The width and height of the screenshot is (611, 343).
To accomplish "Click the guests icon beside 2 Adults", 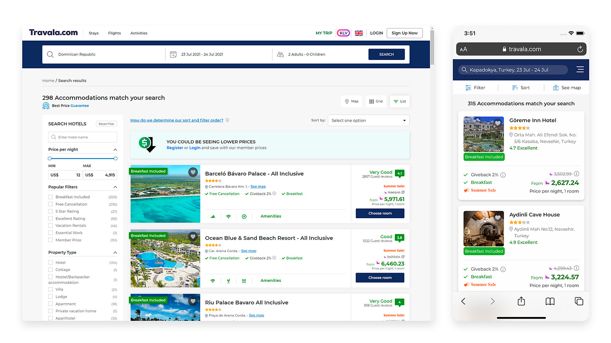I will pos(280,54).
